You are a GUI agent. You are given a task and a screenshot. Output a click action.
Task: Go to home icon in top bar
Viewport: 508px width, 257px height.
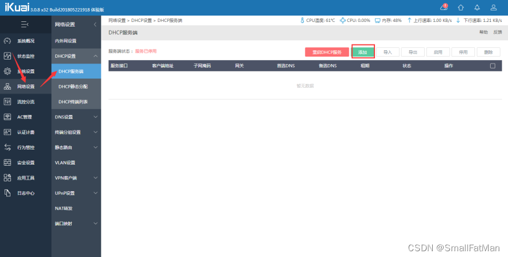pos(461,8)
